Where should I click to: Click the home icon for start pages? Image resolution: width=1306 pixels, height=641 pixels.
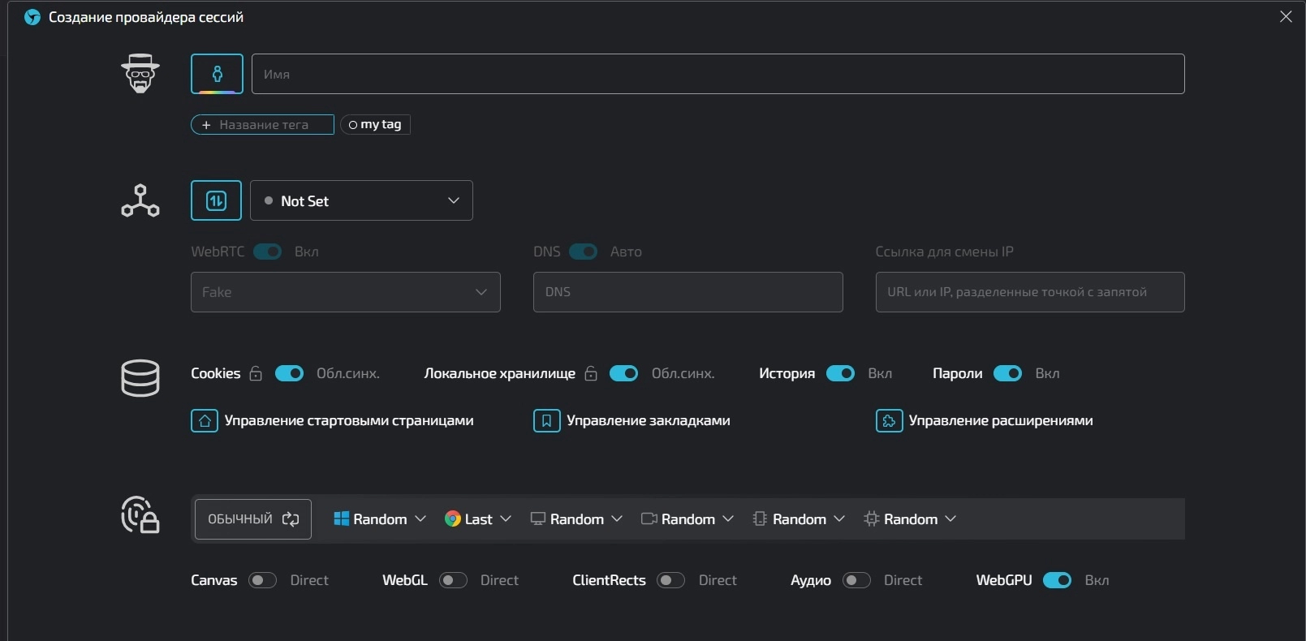(205, 420)
